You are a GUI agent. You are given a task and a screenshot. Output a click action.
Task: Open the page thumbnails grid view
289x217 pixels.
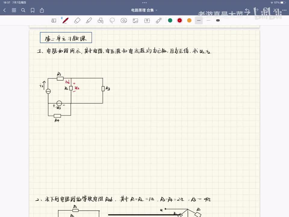pos(14,10)
